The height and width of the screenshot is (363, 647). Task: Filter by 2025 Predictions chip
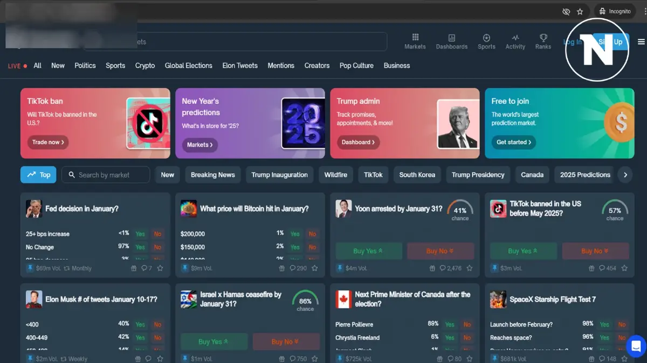tap(585, 175)
